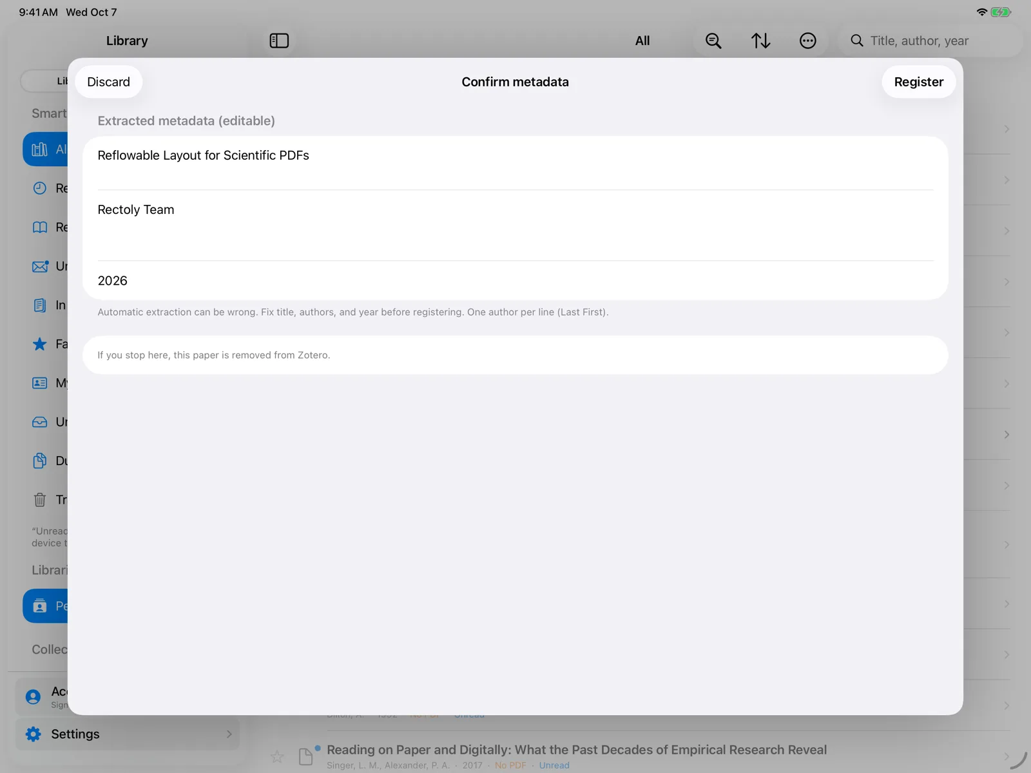Select the document In-progress sidebar icon
This screenshot has width=1031, height=773.
40,305
